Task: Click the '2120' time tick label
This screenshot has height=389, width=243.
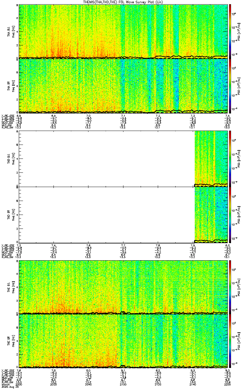Action: (158, 385)
